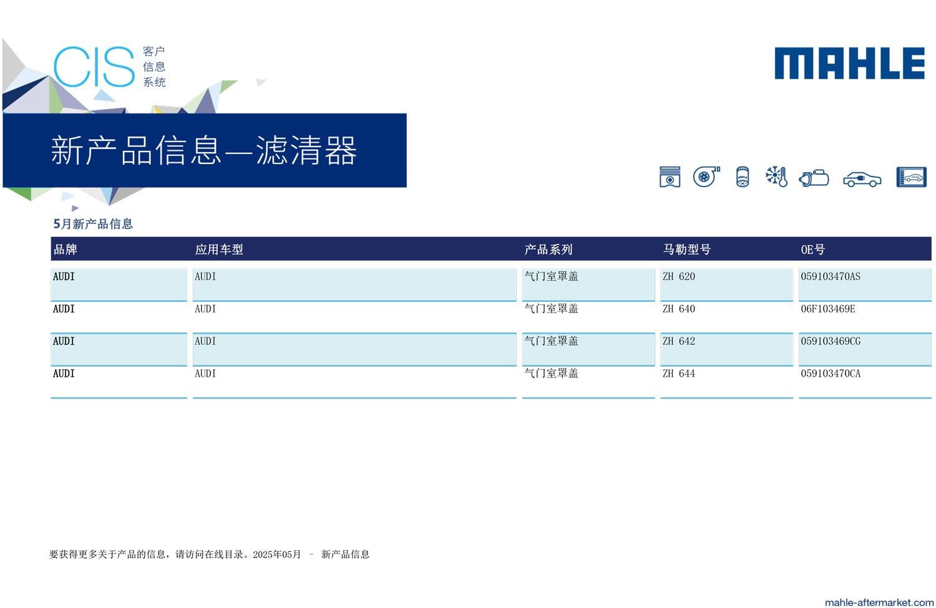Screen dimensions: 936x608
Task: Click the 5月新产品信息 heading
Action: pyautogui.click(x=93, y=224)
